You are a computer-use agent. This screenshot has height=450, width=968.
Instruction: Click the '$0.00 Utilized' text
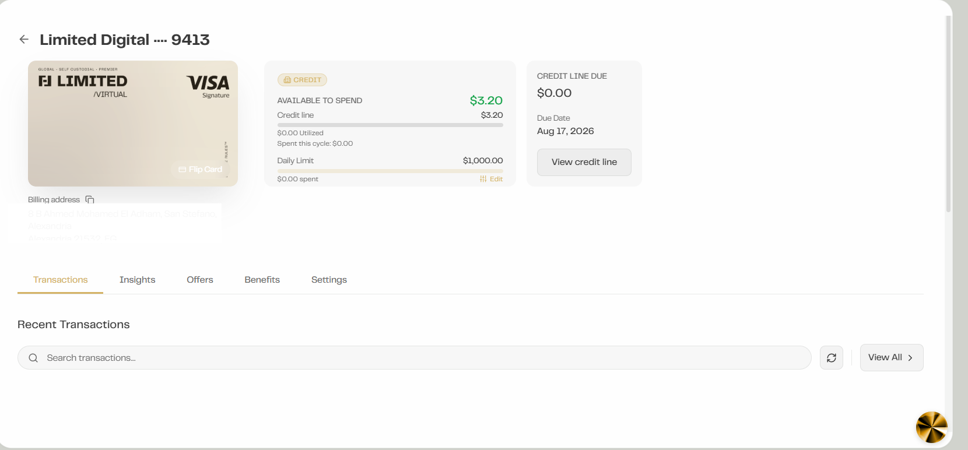300,133
